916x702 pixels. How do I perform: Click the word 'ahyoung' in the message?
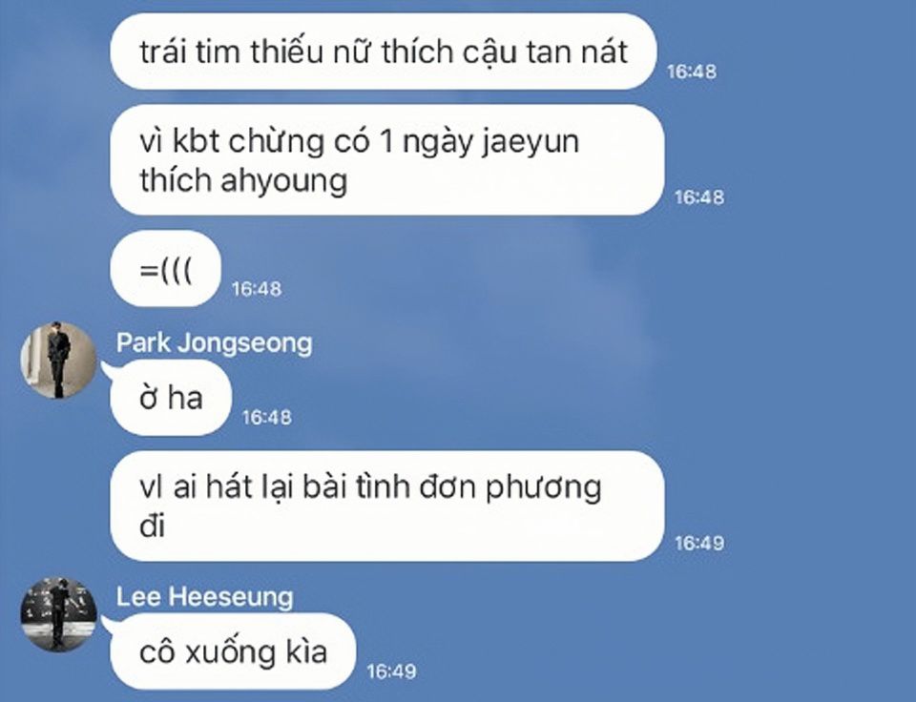[x=284, y=180]
